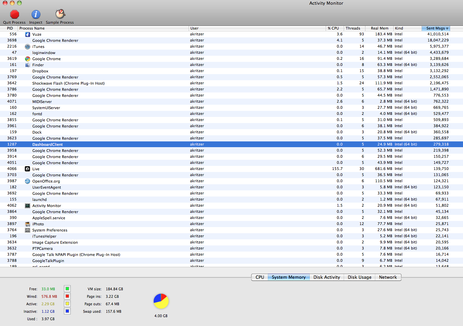Screen dimensions: 463x326
Task: Click the Page ins 3.22 GB value
Action: tap(112, 296)
